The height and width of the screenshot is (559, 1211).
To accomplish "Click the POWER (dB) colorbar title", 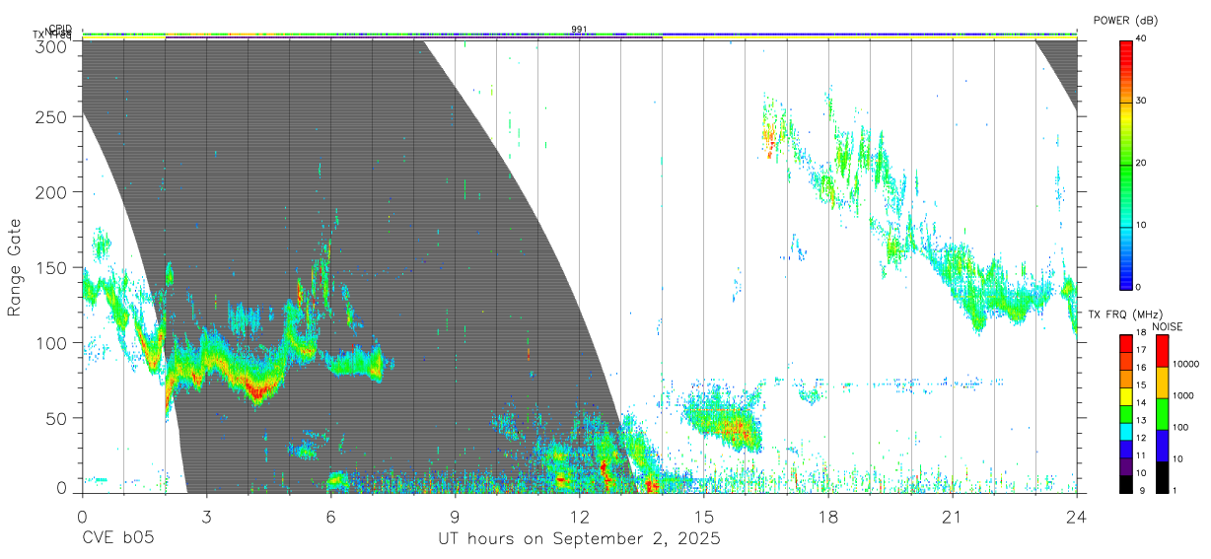I will point(1126,20).
